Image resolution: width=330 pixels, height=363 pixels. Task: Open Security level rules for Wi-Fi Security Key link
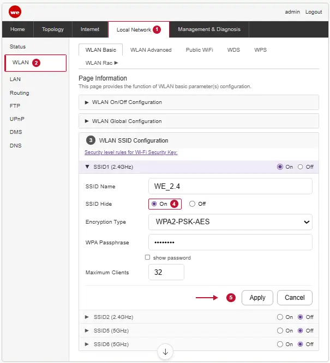click(x=131, y=152)
